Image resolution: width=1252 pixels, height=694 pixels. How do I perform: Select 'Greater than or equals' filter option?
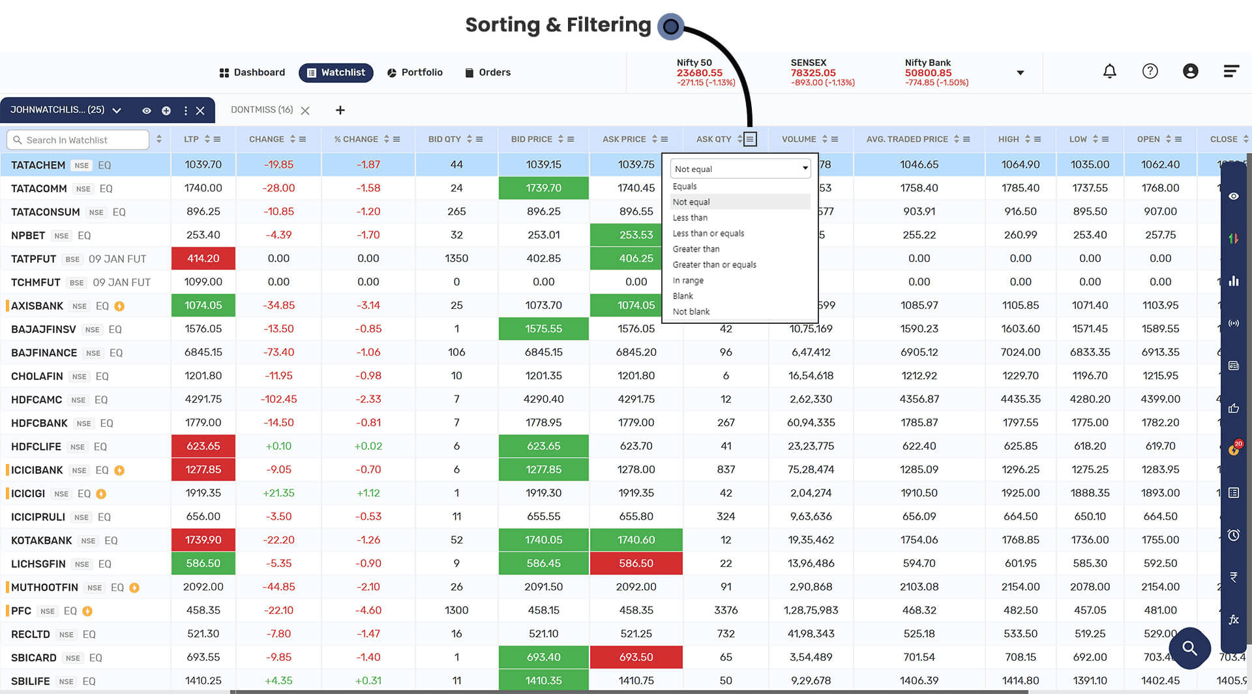coord(740,265)
